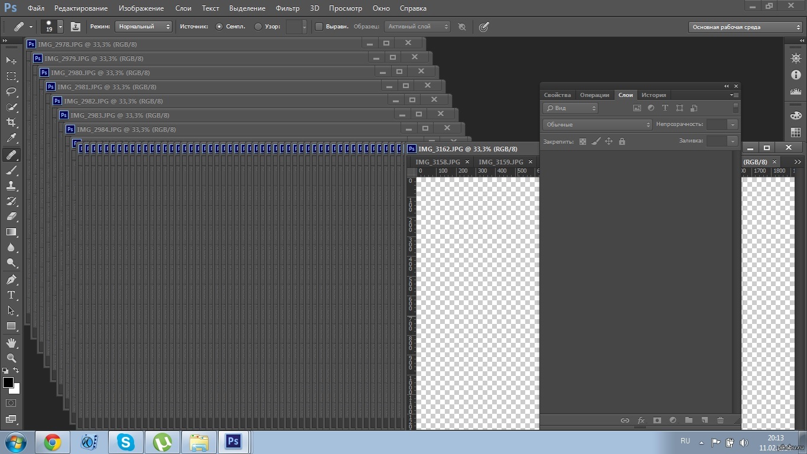Filter layers by smart objects

point(694,108)
